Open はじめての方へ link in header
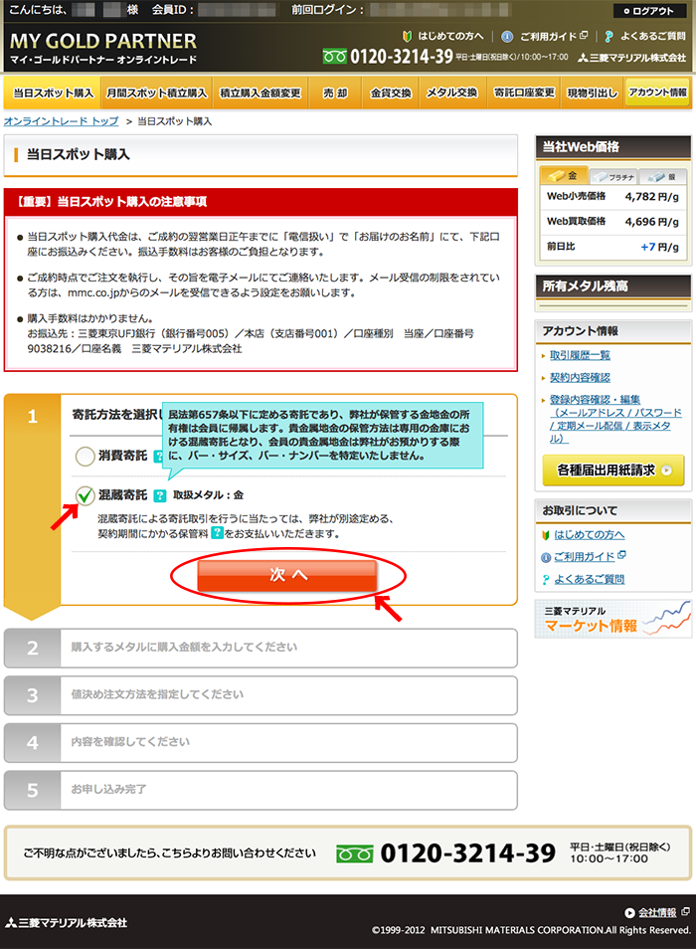The image size is (696, 949). [450, 37]
